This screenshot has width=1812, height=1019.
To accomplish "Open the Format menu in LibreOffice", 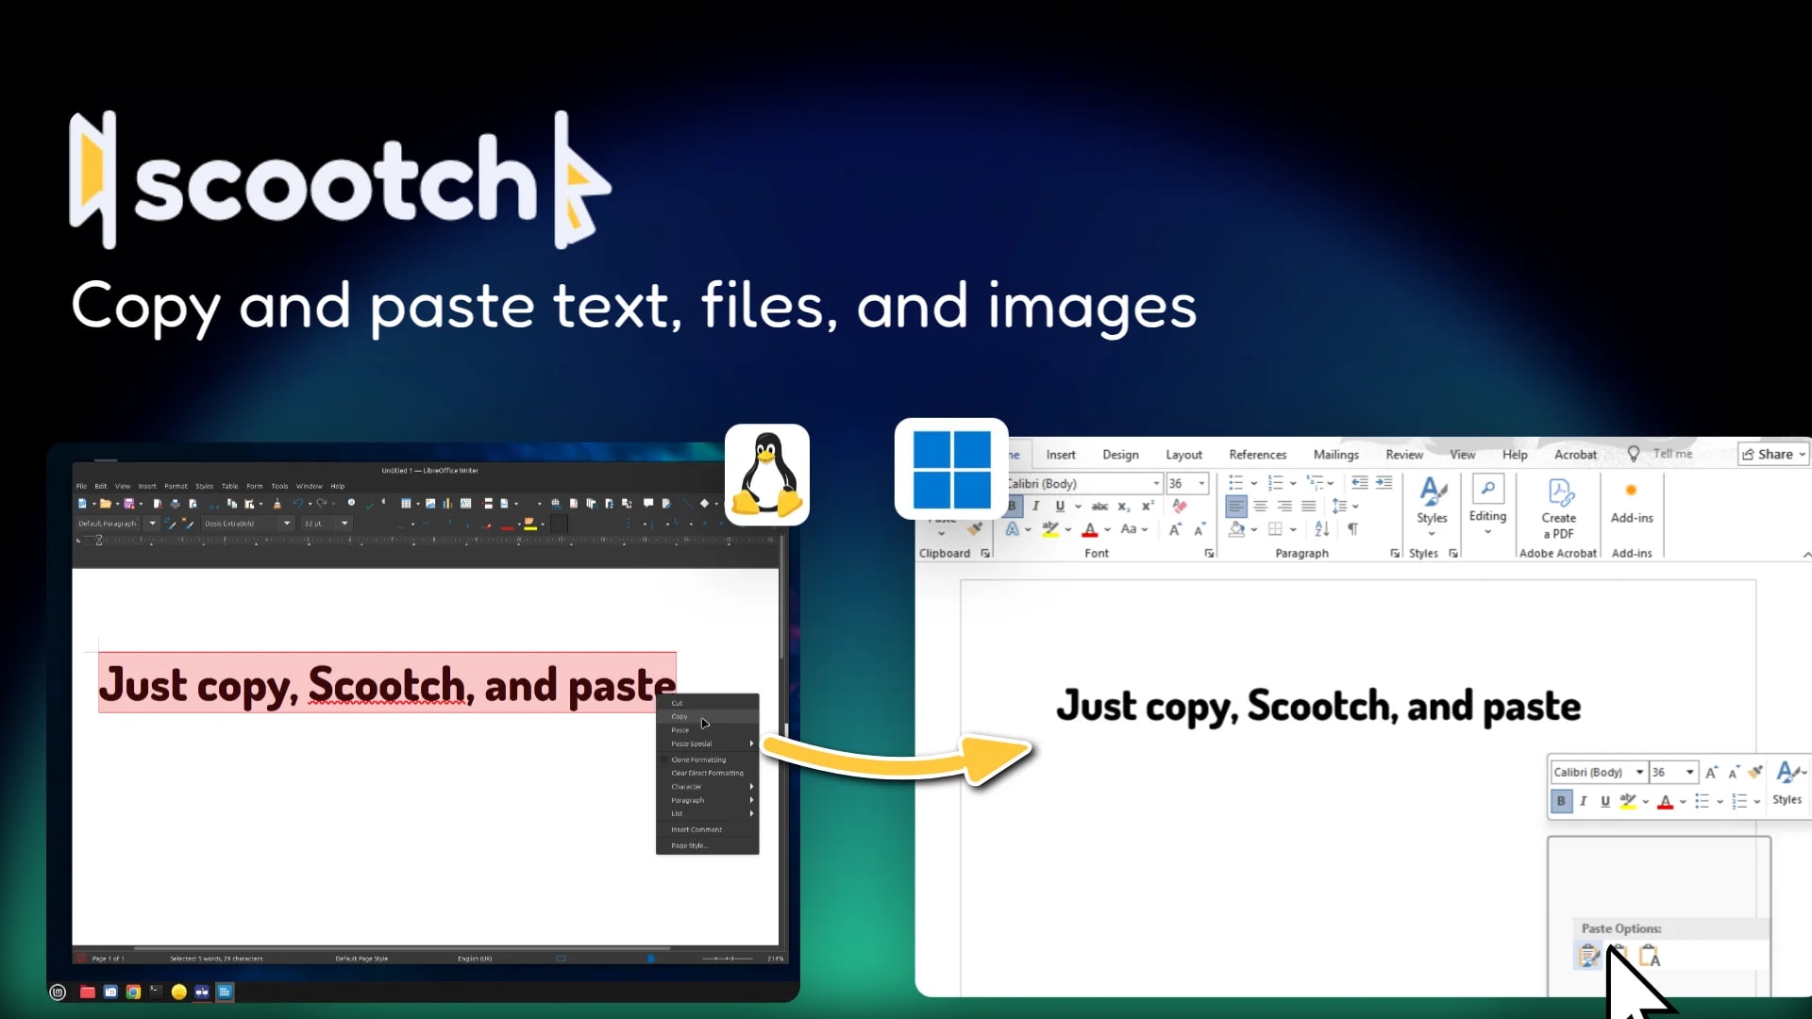I will pos(176,486).
